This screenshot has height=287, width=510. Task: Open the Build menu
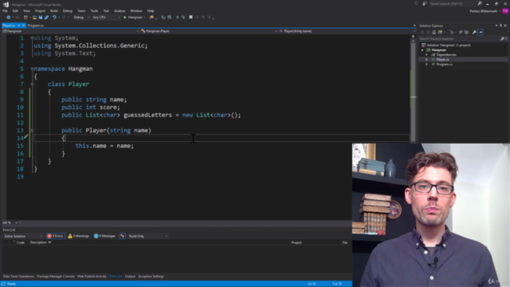coord(54,10)
